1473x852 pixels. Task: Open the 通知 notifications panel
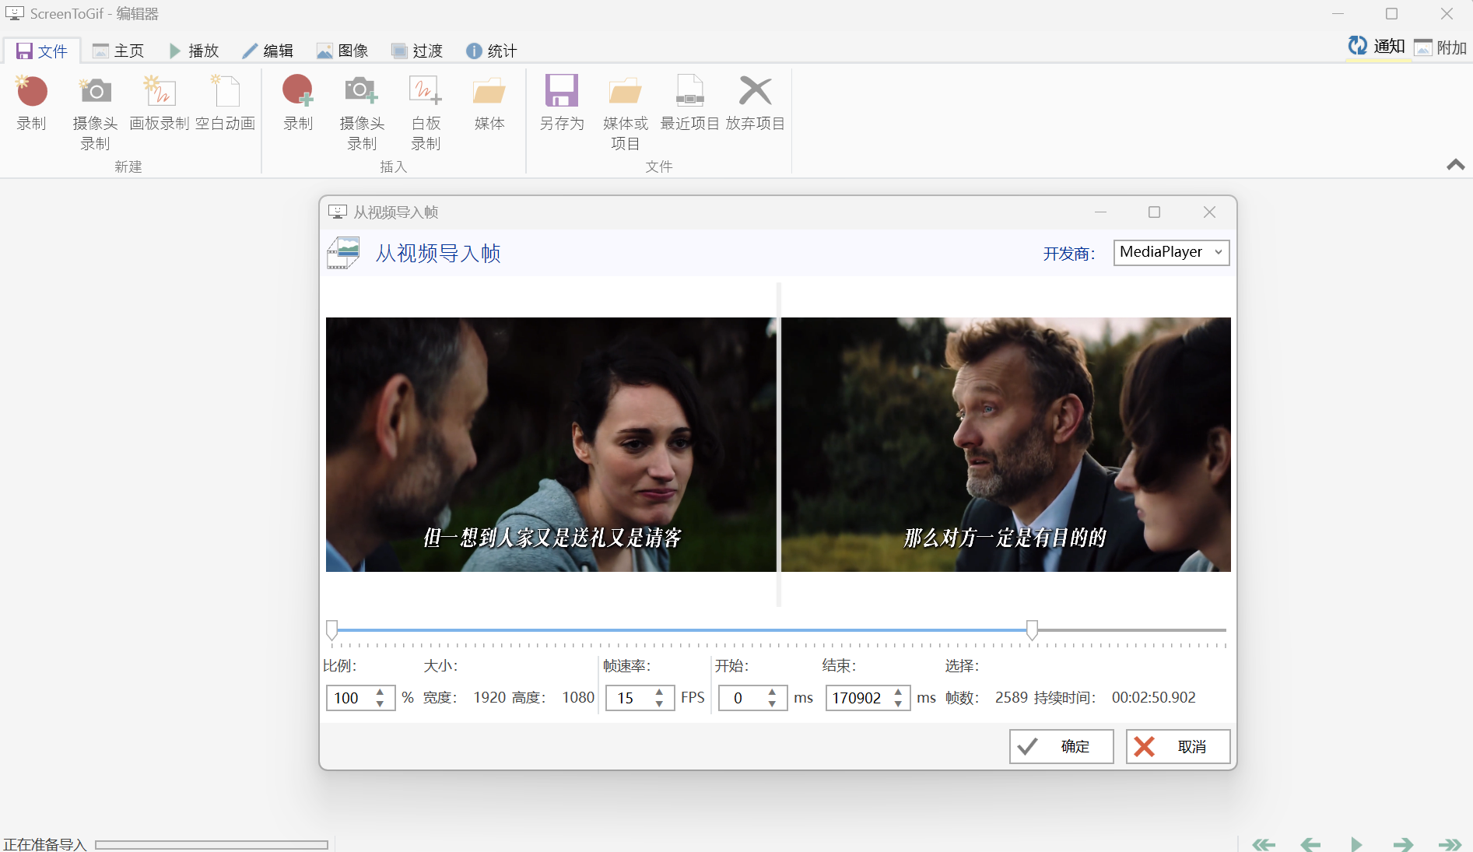1377,47
